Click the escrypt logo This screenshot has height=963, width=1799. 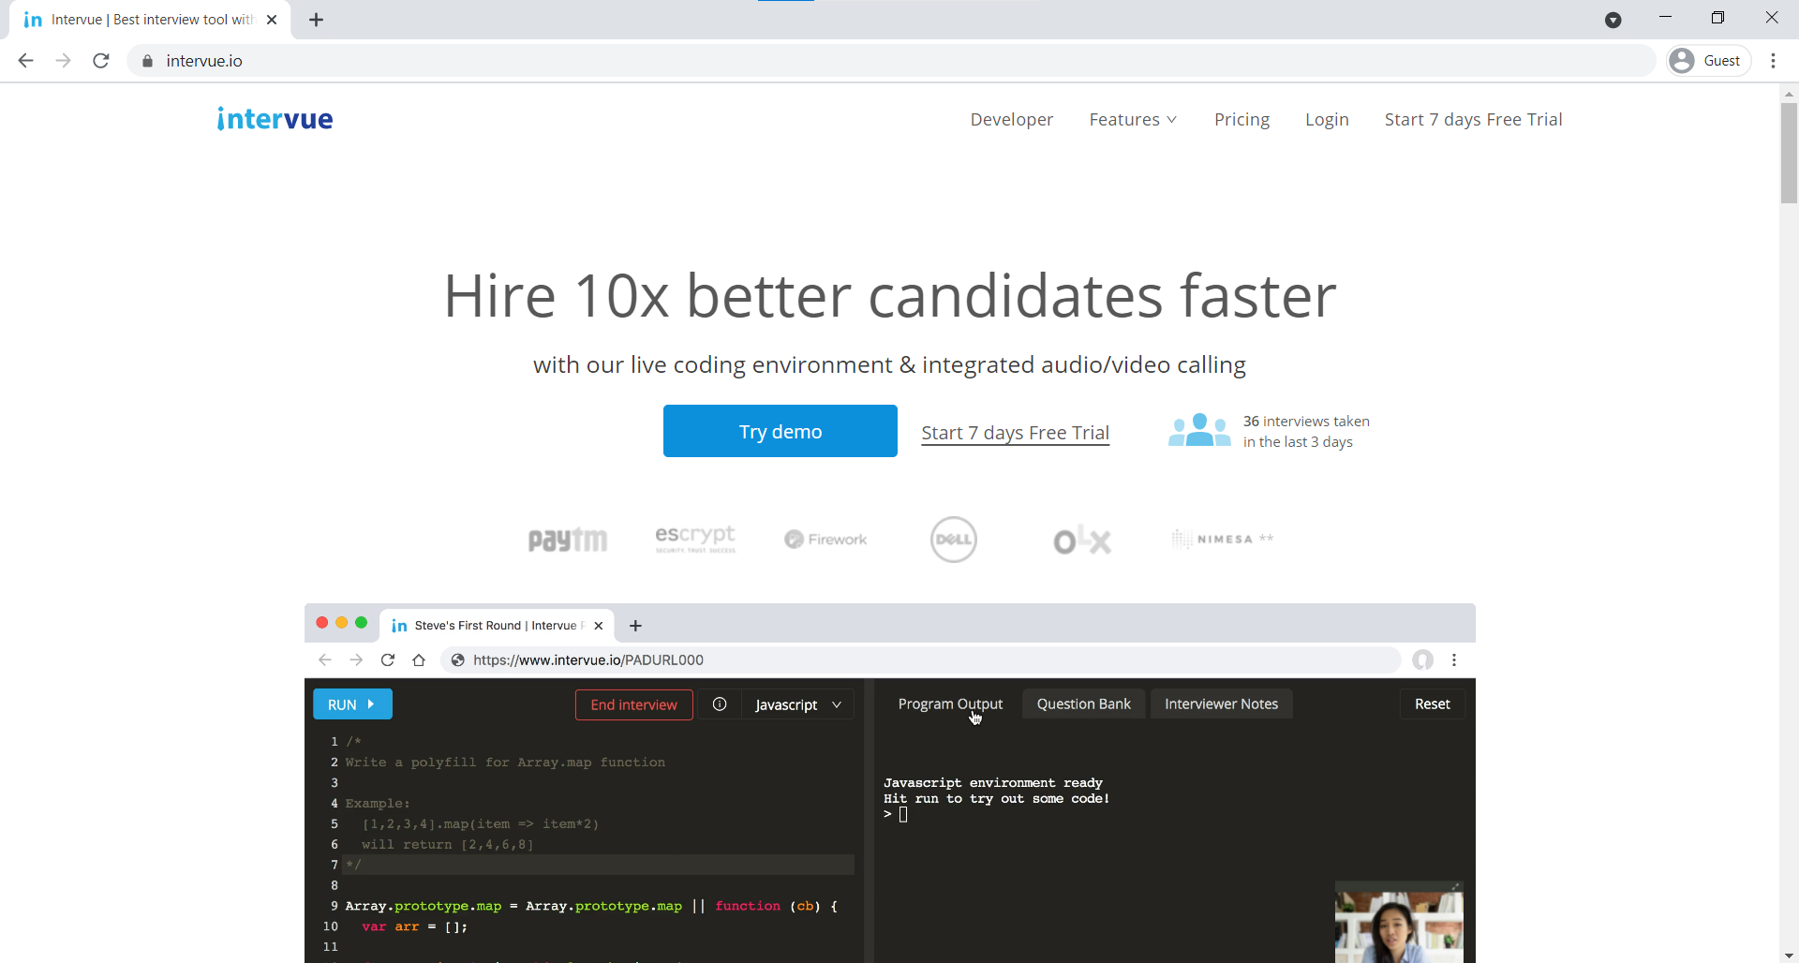(x=695, y=539)
